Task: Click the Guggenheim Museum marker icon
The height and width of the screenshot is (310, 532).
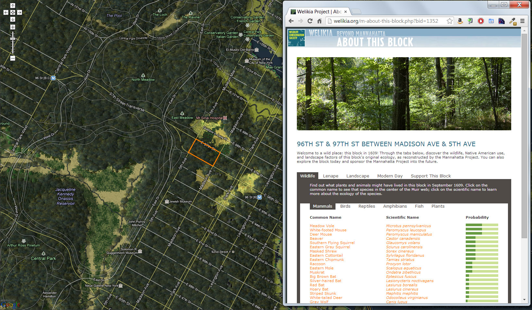Action: coord(140,251)
